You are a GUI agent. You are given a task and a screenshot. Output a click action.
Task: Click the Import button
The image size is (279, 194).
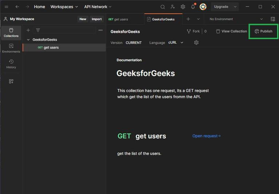point(97,19)
